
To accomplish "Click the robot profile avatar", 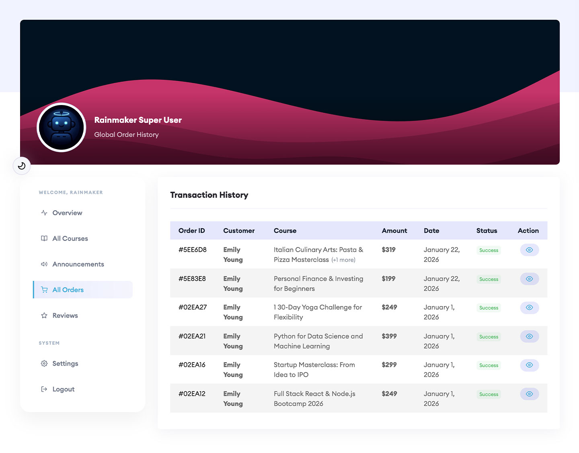I will (62, 128).
